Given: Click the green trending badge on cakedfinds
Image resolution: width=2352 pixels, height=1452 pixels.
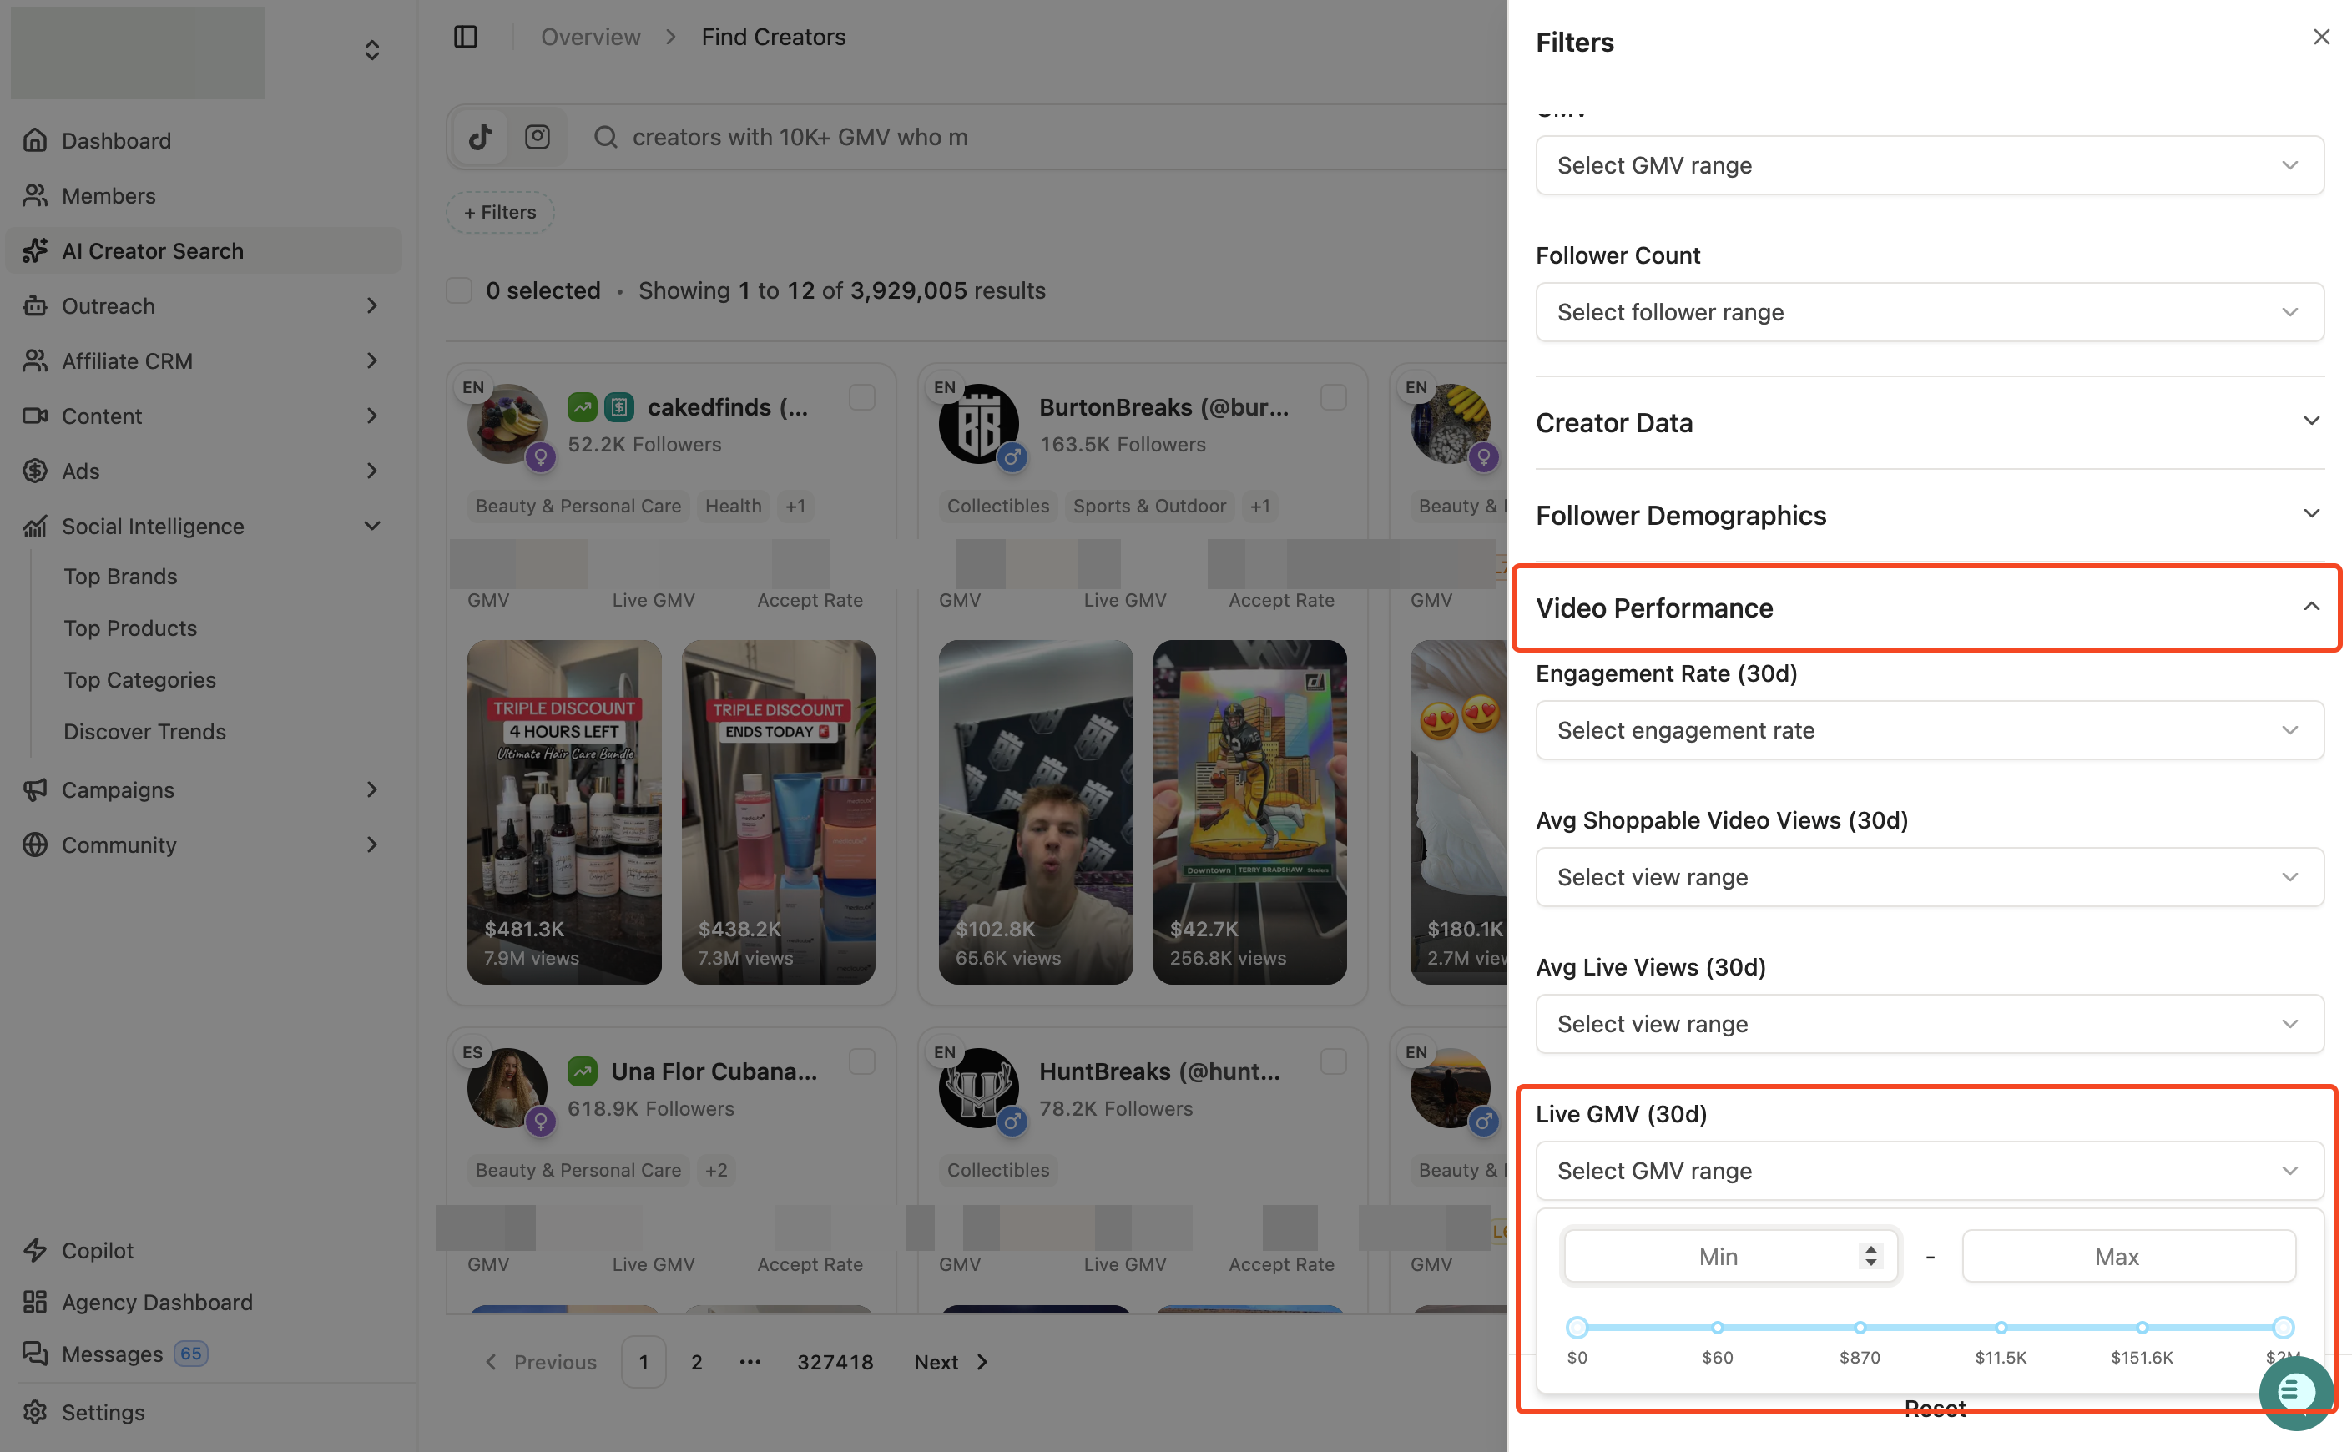Looking at the screenshot, I should [x=582, y=407].
